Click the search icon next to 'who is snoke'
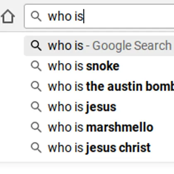174x174 pixels. 36,66
